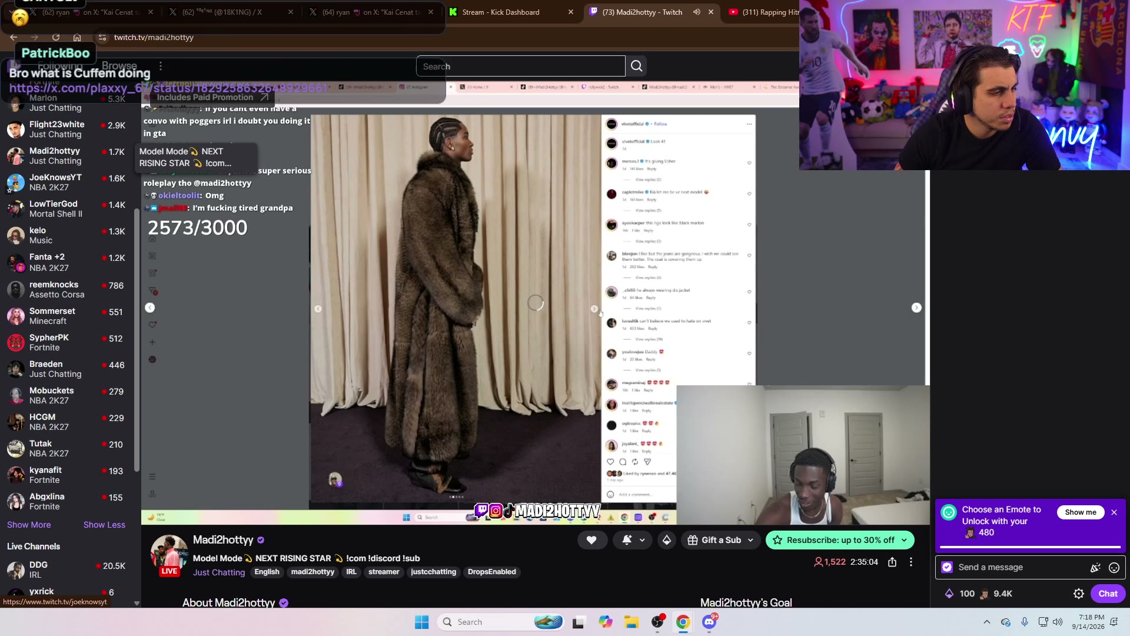Show hidden system tray icons
This screenshot has height=636, width=1130.
[987, 622]
